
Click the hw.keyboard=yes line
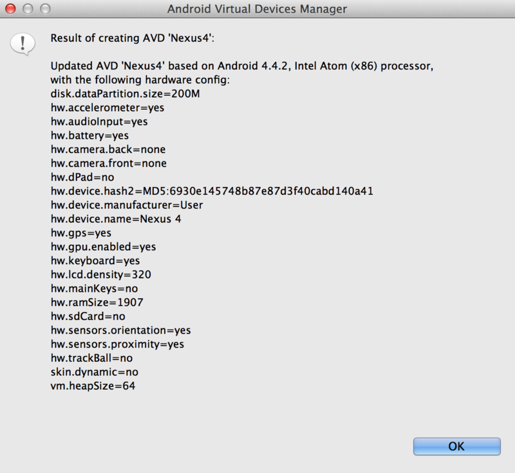pyautogui.click(x=95, y=260)
